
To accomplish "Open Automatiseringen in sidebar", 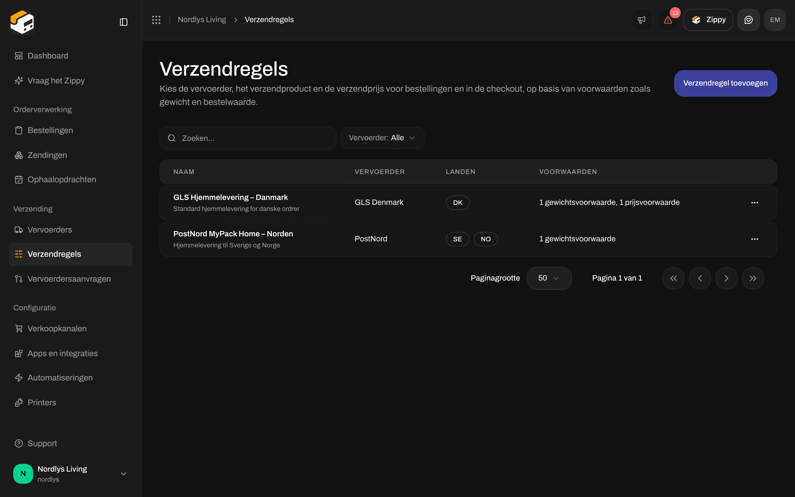I will [x=71, y=378].
